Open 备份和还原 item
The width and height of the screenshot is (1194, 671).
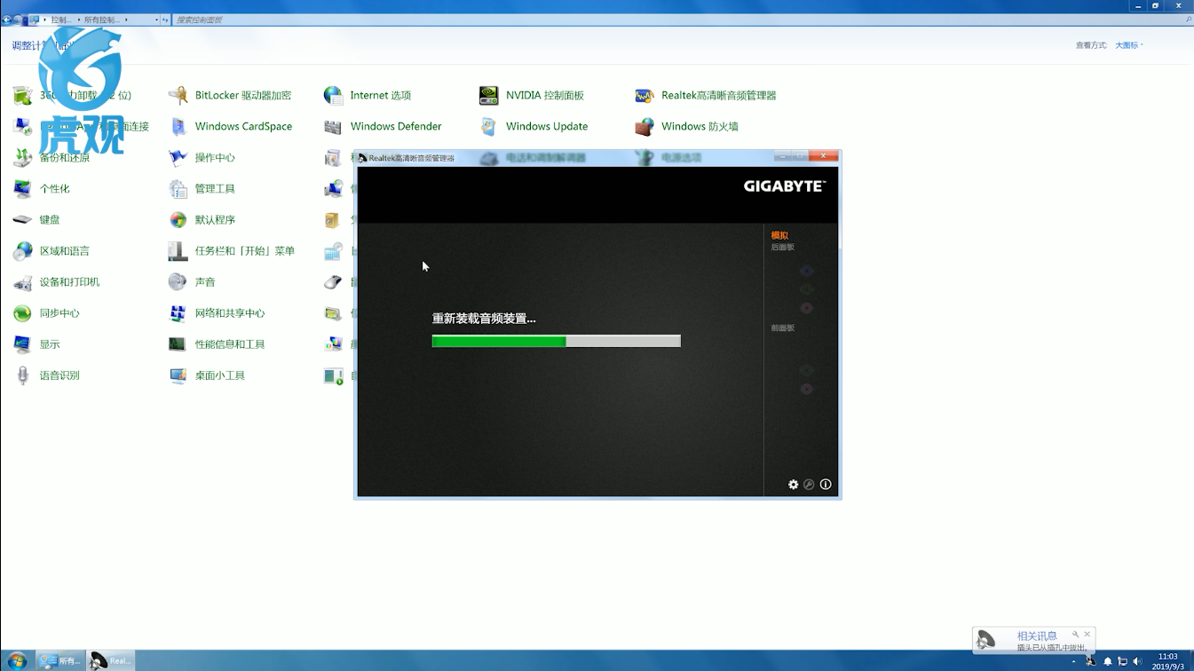pos(52,157)
